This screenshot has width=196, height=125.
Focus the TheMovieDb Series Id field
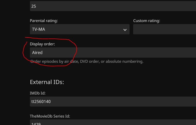pos(113,122)
